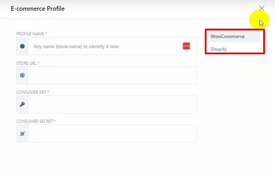The width and height of the screenshot is (275, 175).
Task: Click the CONSUMER KEY field label
Action: (31, 92)
